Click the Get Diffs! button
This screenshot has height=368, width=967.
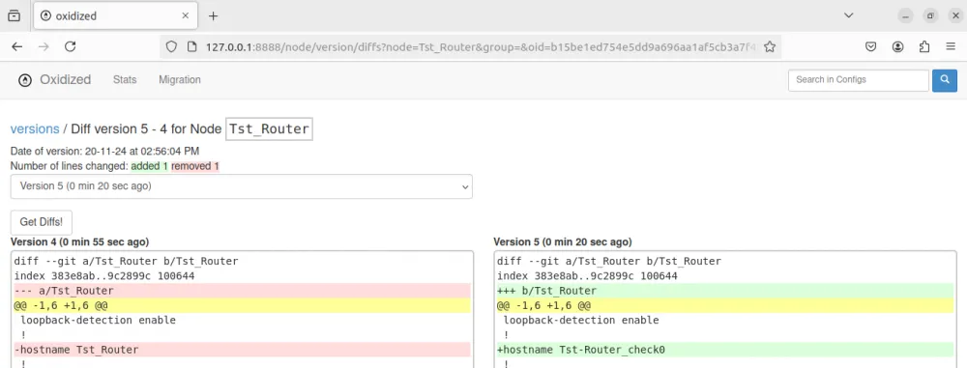pos(42,222)
